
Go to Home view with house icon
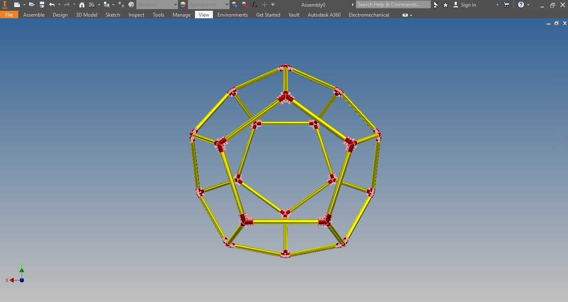[x=82, y=5]
